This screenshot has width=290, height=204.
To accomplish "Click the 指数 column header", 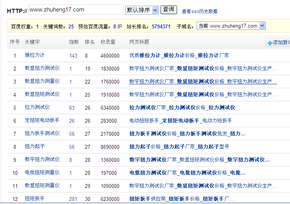I will pos(74,42).
